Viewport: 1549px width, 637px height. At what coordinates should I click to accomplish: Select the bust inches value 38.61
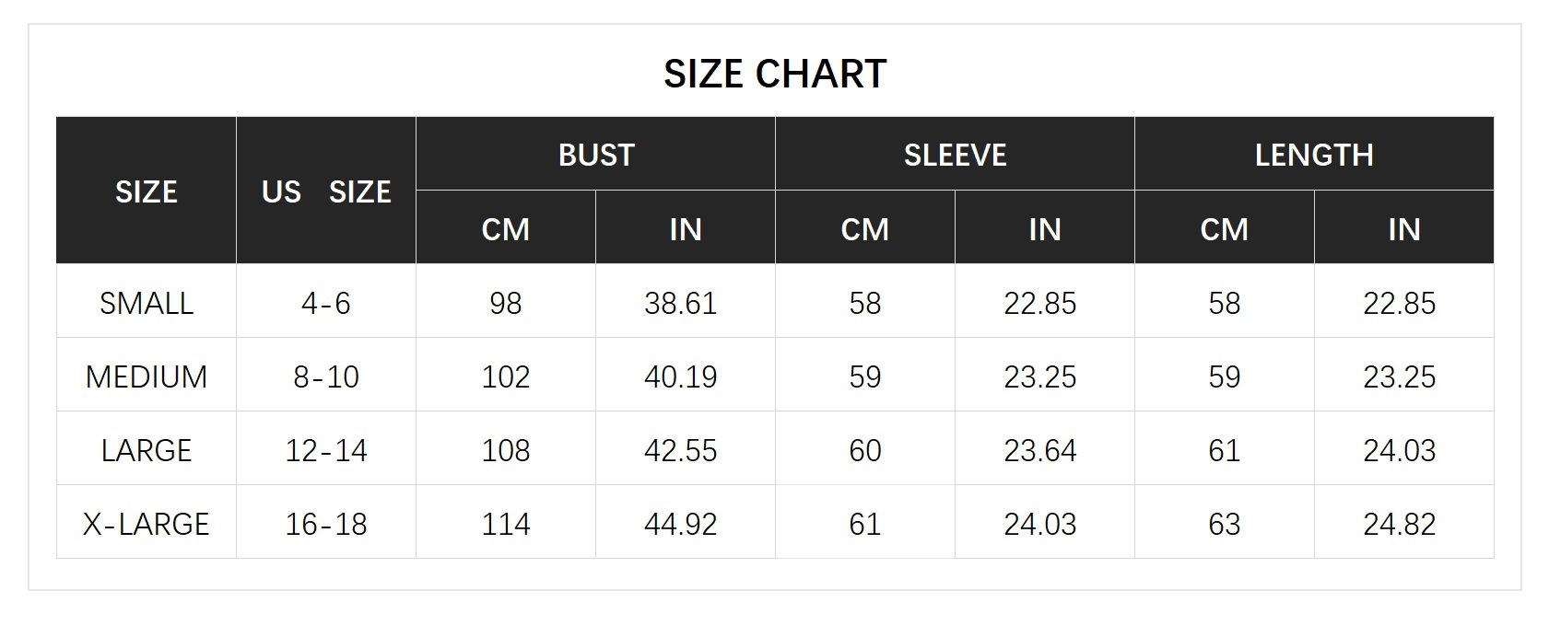click(x=680, y=303)
